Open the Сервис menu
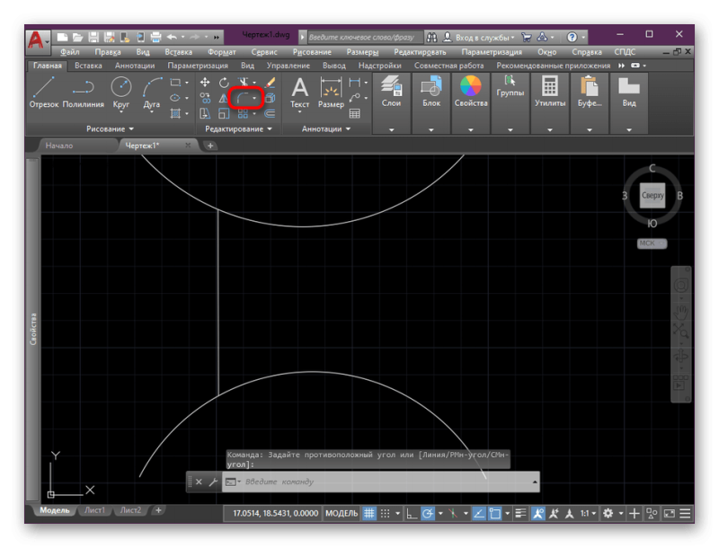The width and height of the screenshot is (719, 548). tap(264, 52)
